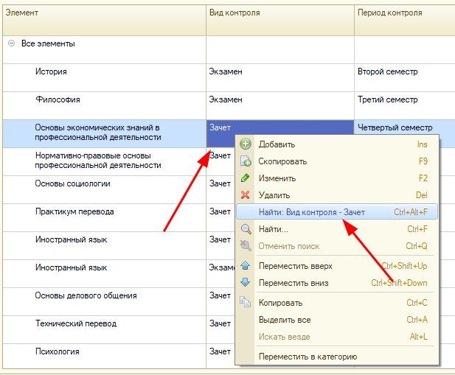
Task: Click the green plus Add icon
Action: [246, 144]
